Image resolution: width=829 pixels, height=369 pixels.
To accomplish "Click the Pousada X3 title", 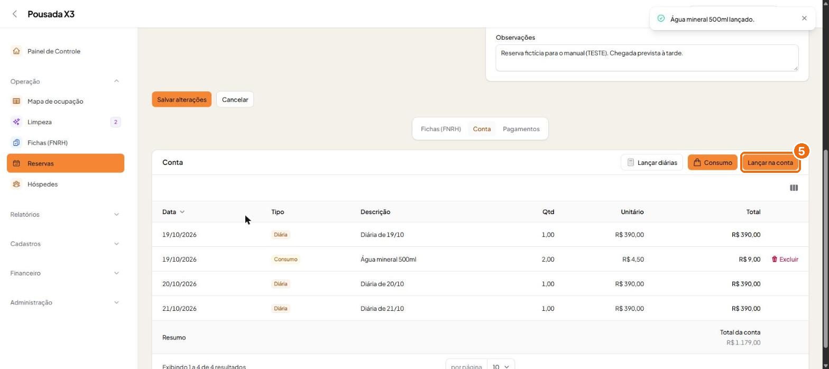I will coord(51,14).
